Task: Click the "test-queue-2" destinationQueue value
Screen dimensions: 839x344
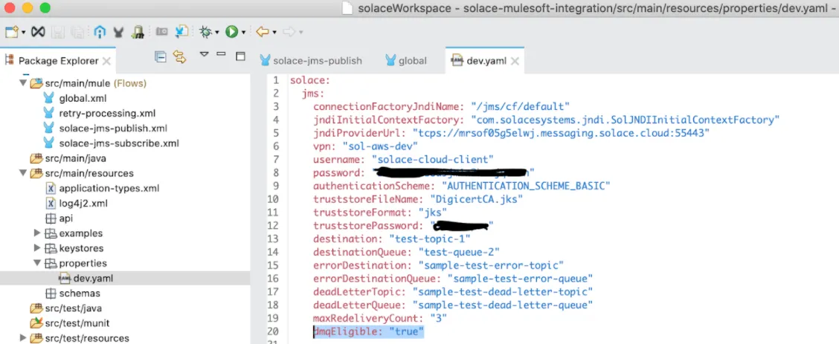Action: (x=460, y=252)
